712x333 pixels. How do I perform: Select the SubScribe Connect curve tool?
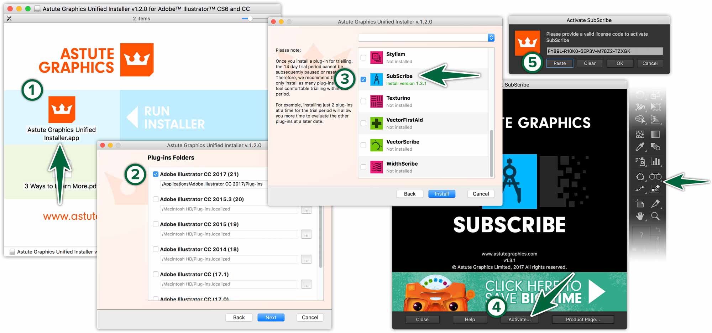click(640, 189)
